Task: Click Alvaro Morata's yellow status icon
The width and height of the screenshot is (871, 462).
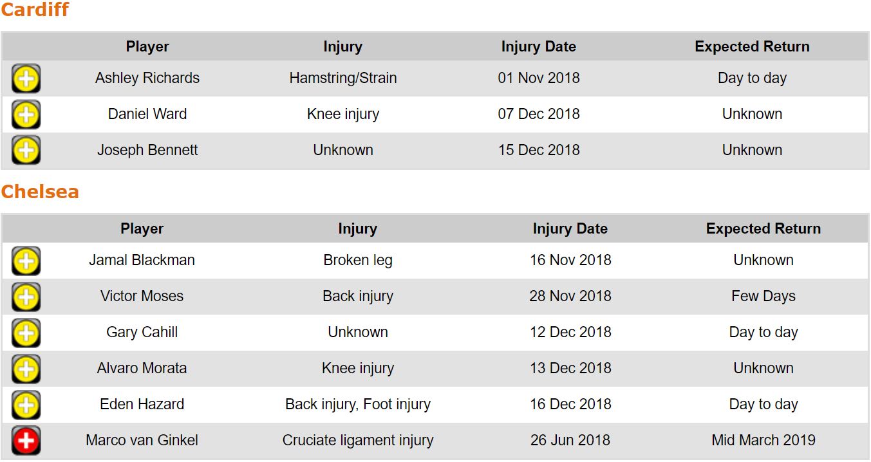Action: click(x=26, y=369)
